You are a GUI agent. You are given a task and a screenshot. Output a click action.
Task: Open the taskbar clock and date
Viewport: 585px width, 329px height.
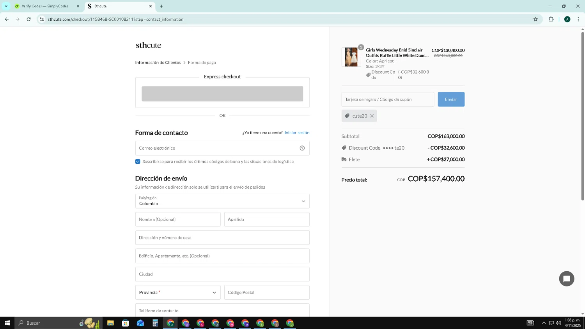pyautogui.click(x=573, y=323)
